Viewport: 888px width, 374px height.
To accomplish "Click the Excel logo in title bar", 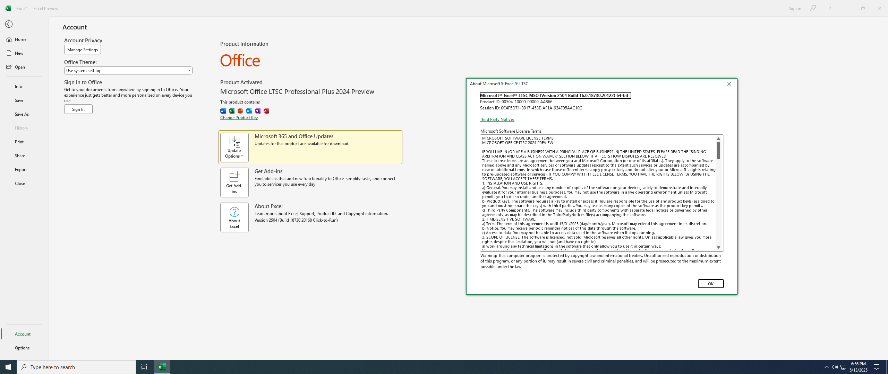I will tap(8, 8).
